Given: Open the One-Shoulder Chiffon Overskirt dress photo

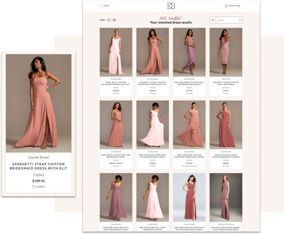Looking at the screenshot, I should (189, 125).
